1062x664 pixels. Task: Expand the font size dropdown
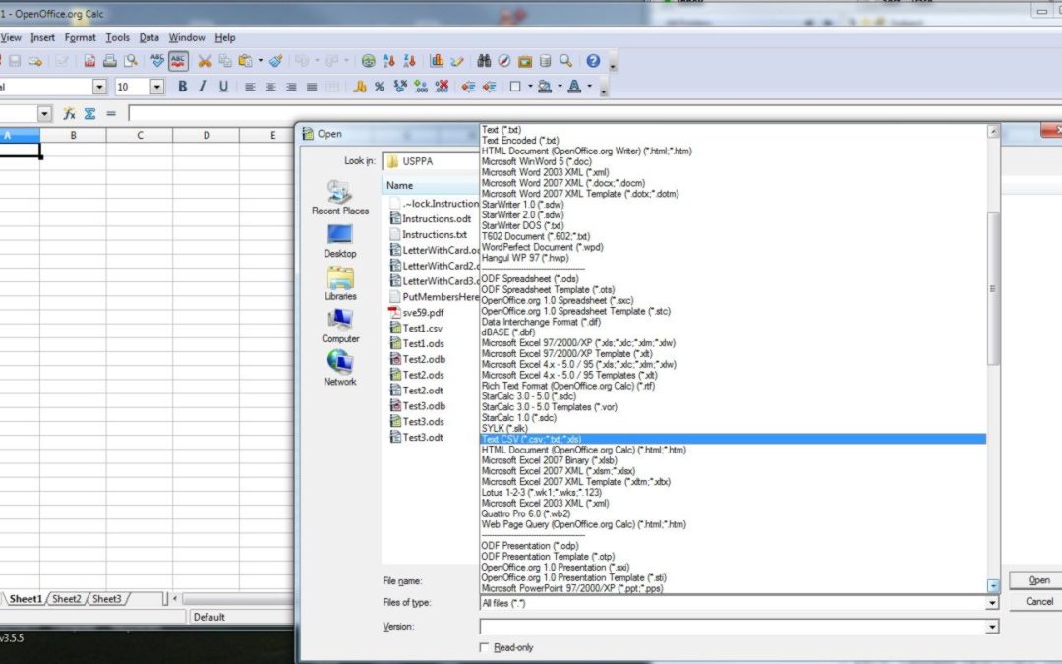tap(156, 87)
